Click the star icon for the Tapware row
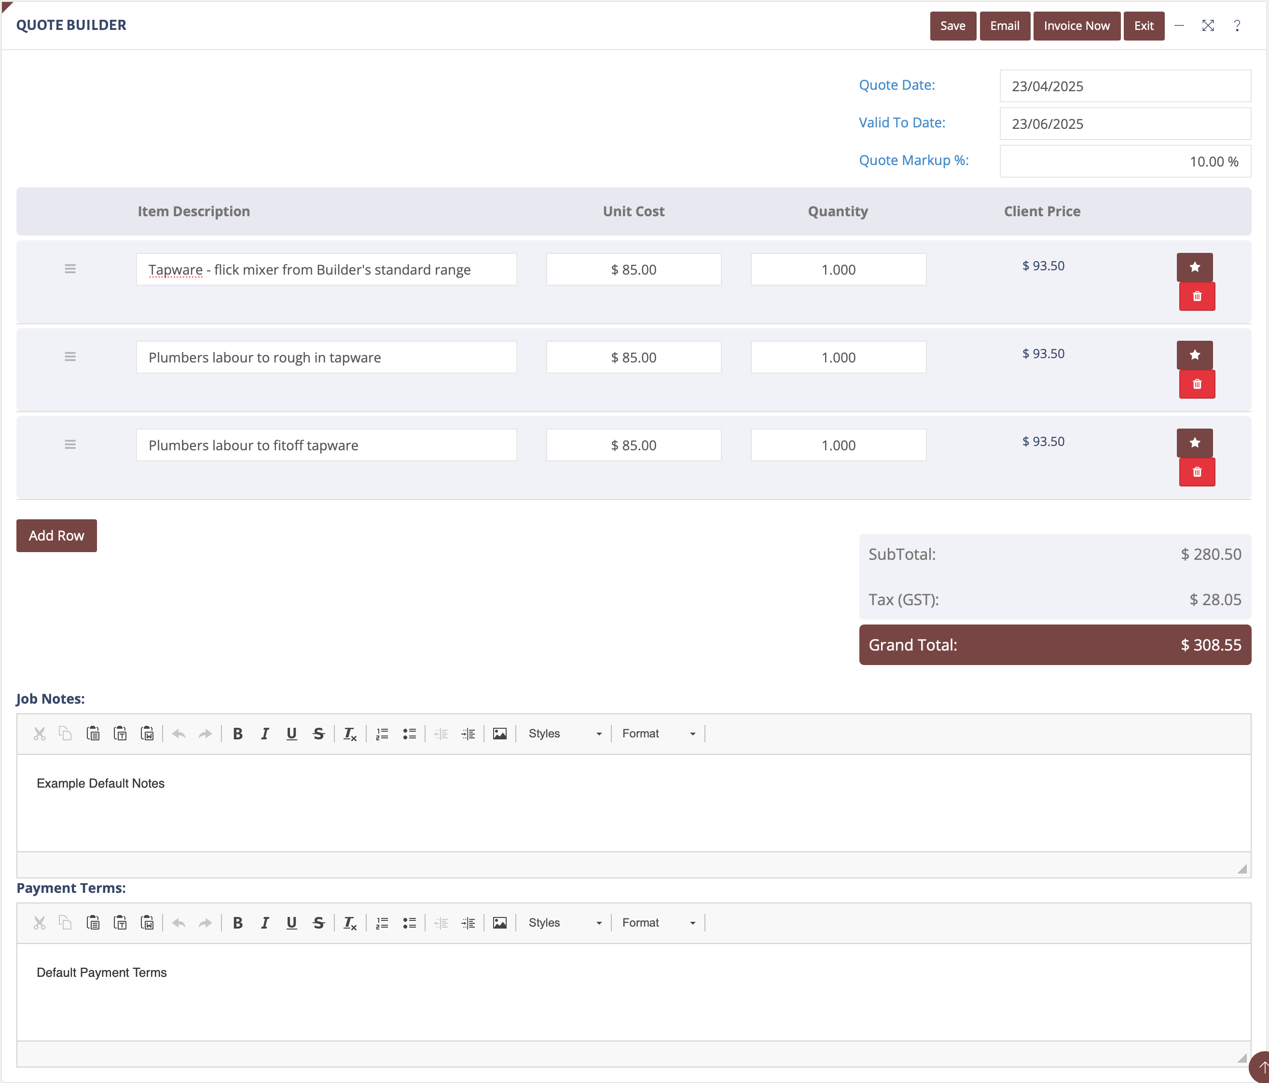The width and height of the screenshot is (1269, 1083). click(1194, 267)
